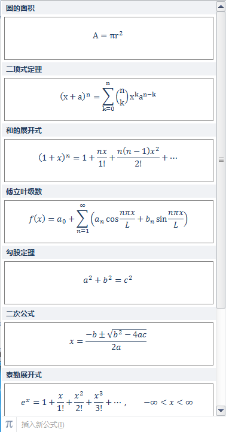
Task: Insert the binomial theorem equation
Action: pyautogui.click(x=109, y=99)
